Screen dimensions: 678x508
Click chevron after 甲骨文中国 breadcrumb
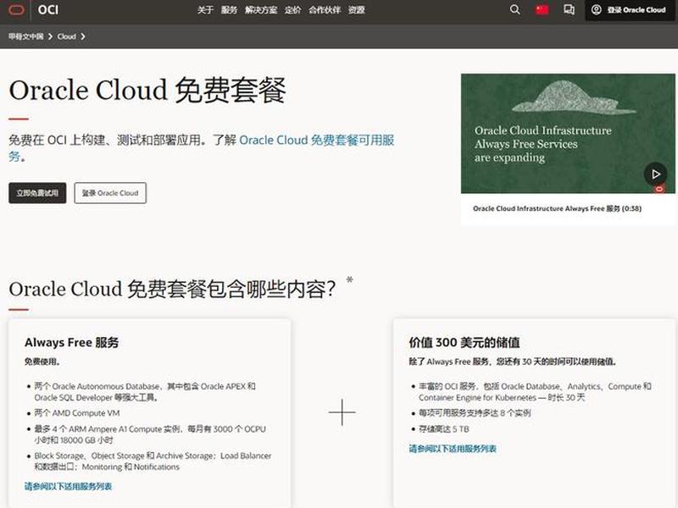click(50, 36)
